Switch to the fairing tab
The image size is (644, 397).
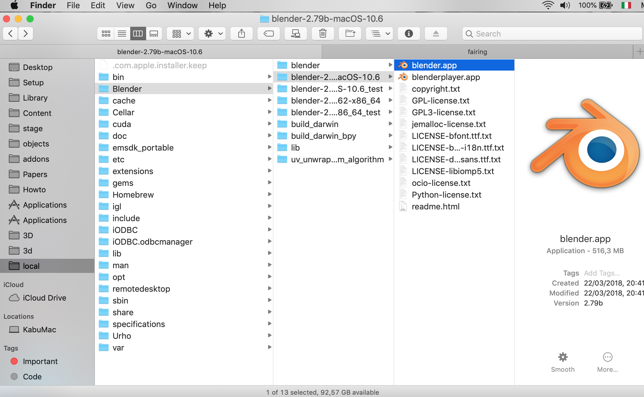coord(478,51)
